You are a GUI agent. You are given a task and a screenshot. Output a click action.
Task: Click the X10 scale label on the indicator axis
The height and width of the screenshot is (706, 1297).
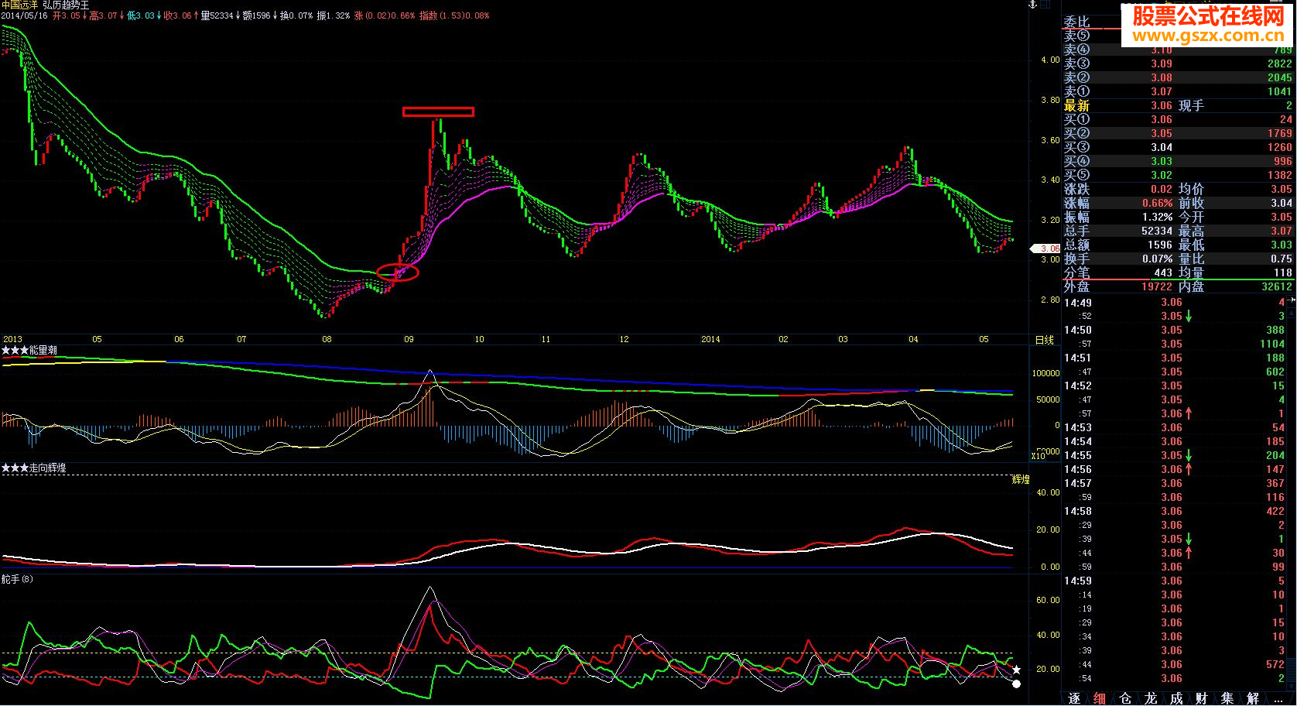pos(1038,456)
